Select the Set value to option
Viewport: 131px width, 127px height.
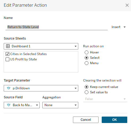pyautogui.click(x=87, y=92)
